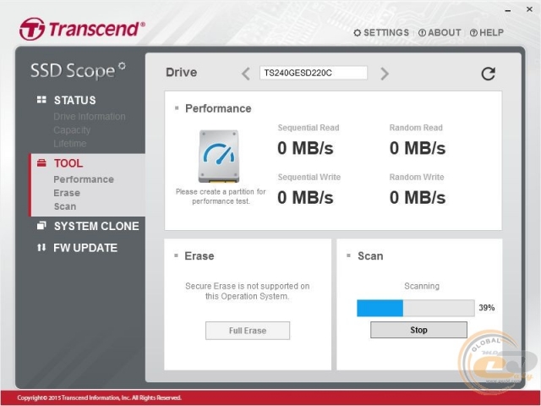Click the Full Erase button
Image resolution: width=541 pixels, height=406 pixels.
[248, 331]
